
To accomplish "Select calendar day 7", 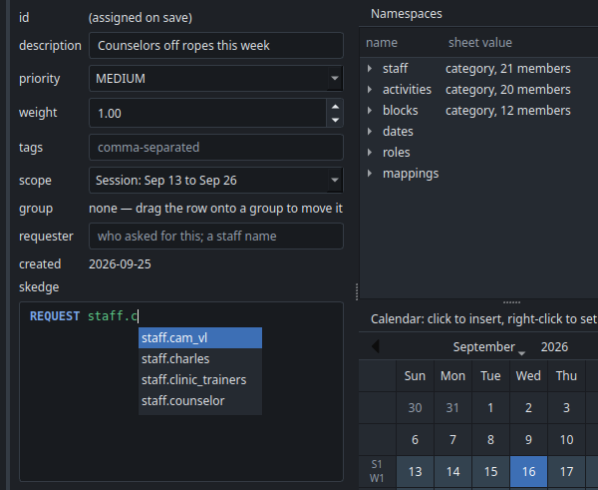I will [x=452, y=439].
